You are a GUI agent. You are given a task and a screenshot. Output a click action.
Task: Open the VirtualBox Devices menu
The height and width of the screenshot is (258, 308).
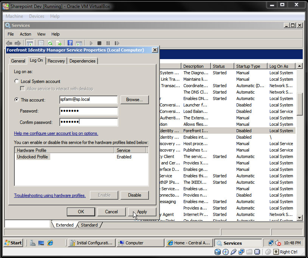(x=37, y=16)
